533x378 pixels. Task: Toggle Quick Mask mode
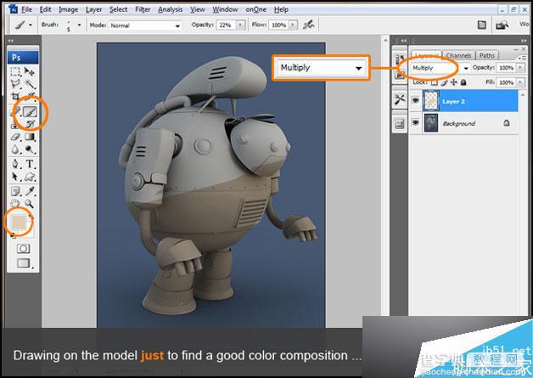click(23, 248)
